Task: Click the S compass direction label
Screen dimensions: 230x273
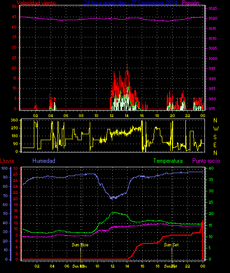Action: point(215,137)
